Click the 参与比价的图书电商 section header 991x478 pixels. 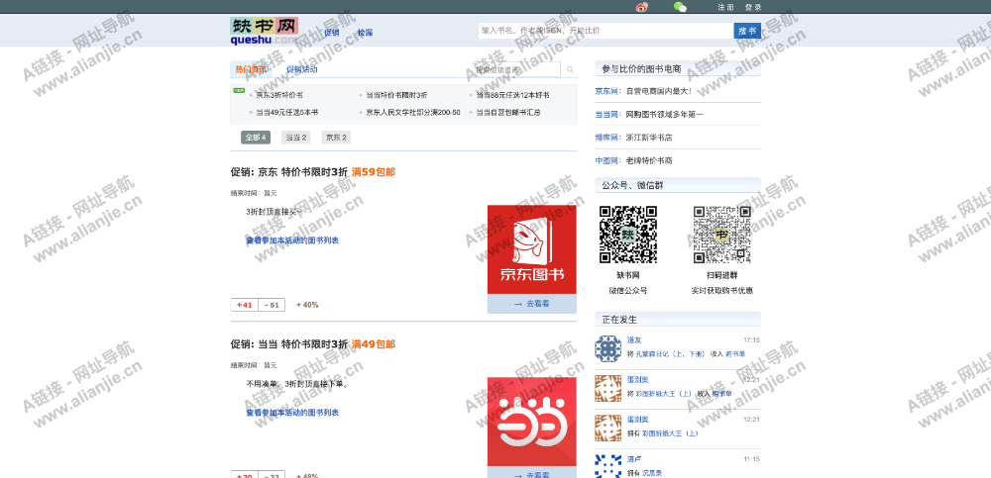pos(678,69)
